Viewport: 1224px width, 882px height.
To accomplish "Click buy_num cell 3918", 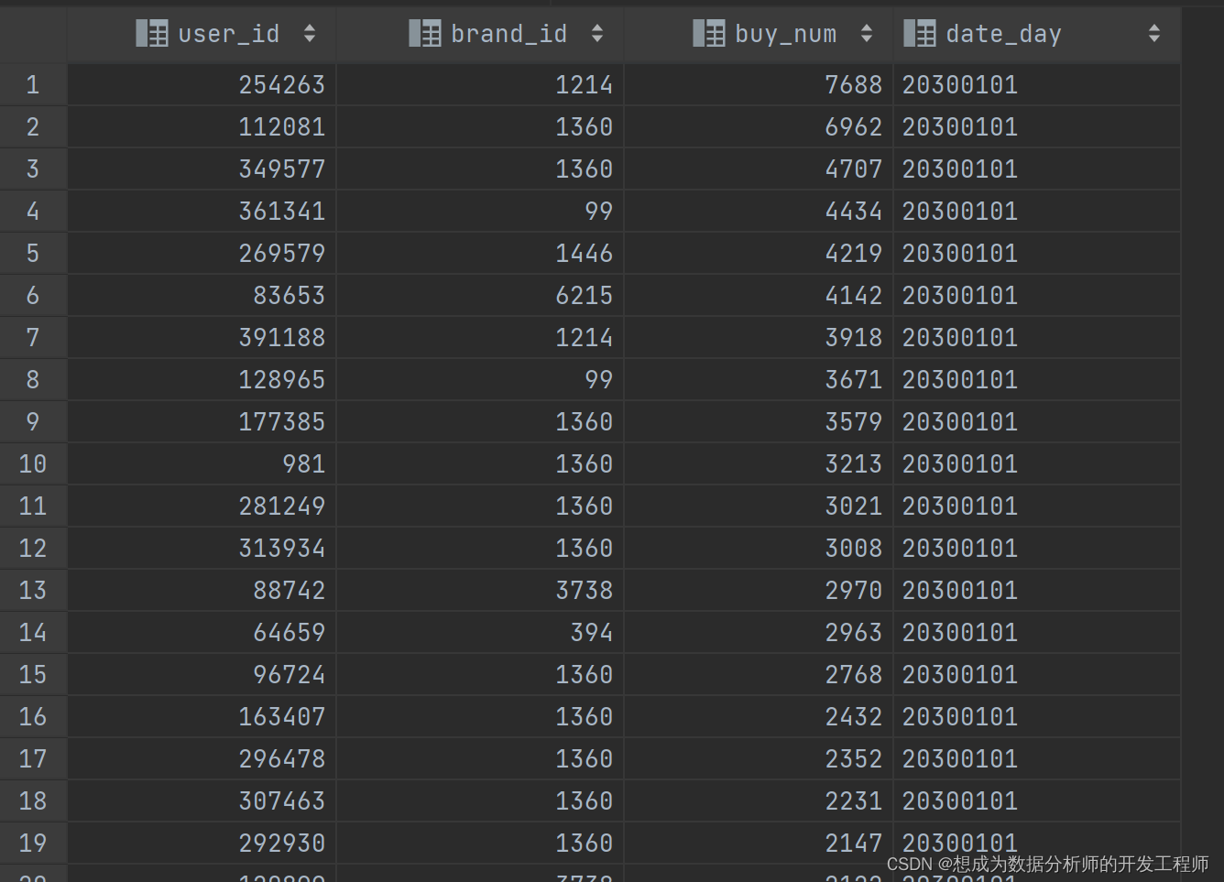I will coord(759,338).
